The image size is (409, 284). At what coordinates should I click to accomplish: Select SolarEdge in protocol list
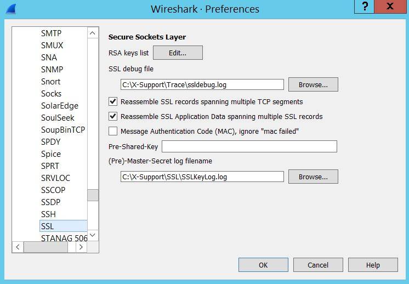60,106
